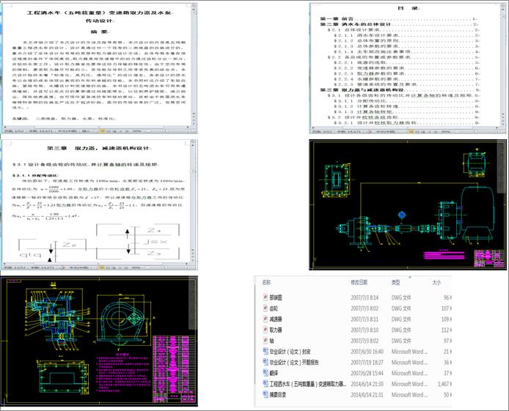This screenshot has height=411, width=509.
Task: Sort files by 名称 column header
Action: tap(267, 282)
